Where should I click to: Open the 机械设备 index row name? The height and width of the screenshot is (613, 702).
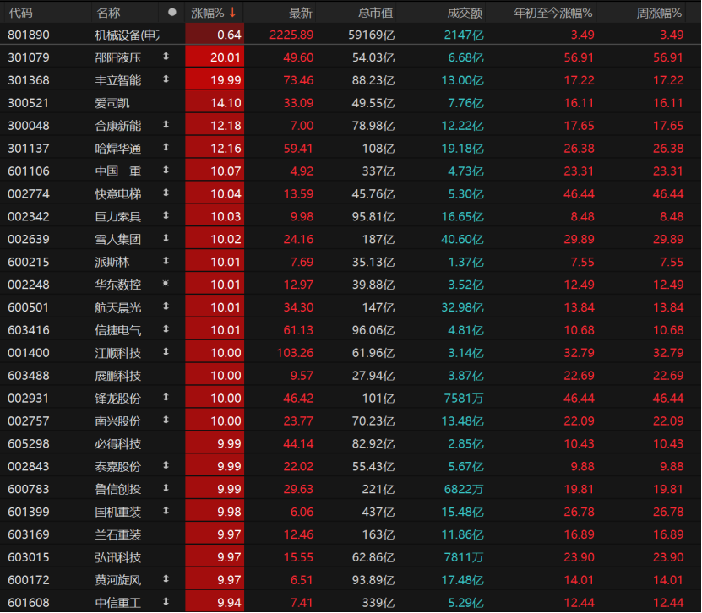tap(127, 35)
